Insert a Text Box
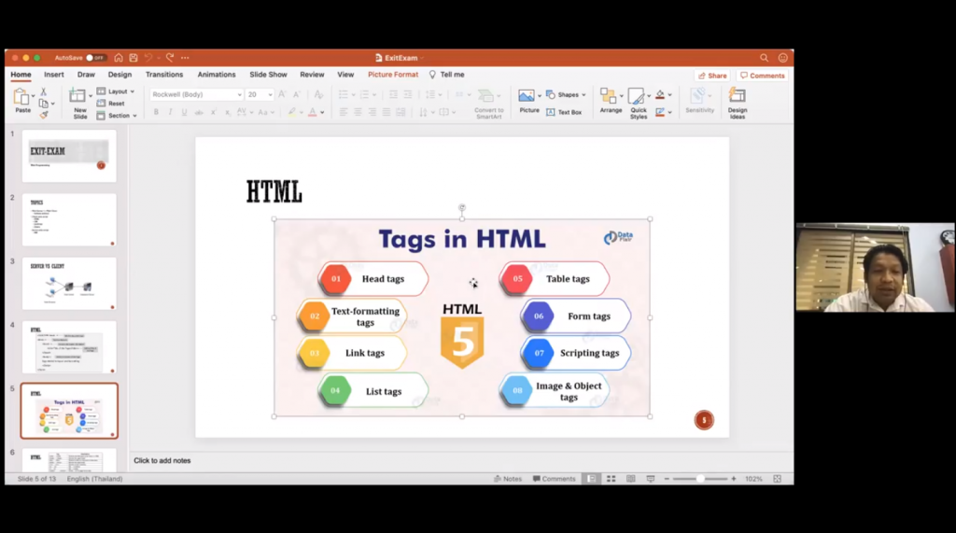Viewport: 956px width, 533px height. coord(564,112)
